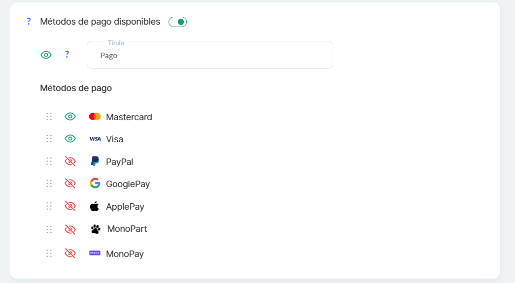The image size is (515, 283).
Task: Click the PayPal logo icon
Action: pyautogui.click(x=95, y=161)
